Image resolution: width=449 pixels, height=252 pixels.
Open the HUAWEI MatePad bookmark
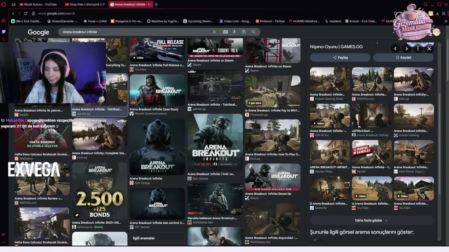coord(304,21)
